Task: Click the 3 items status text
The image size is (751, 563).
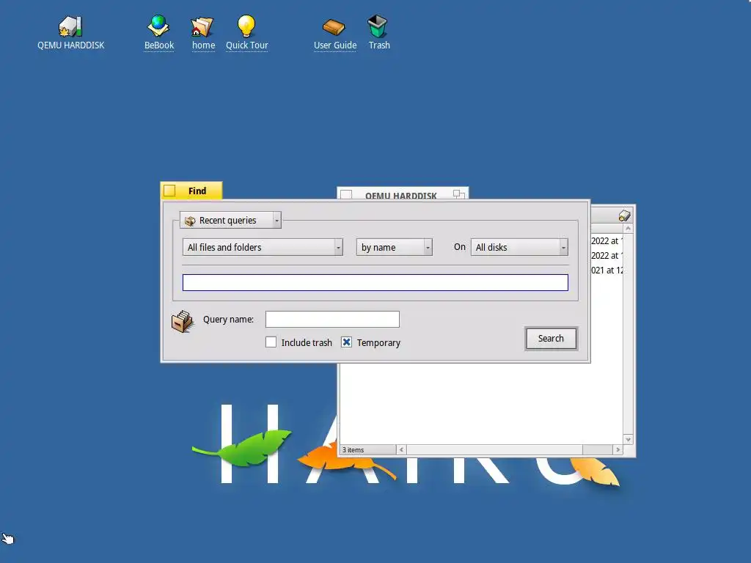Action: coord(353,450)
